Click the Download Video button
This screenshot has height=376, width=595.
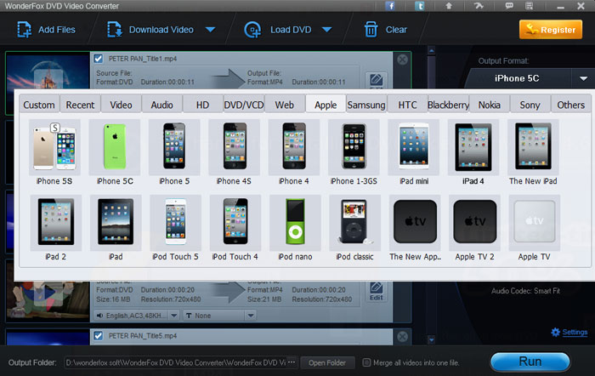pos(150,30)
